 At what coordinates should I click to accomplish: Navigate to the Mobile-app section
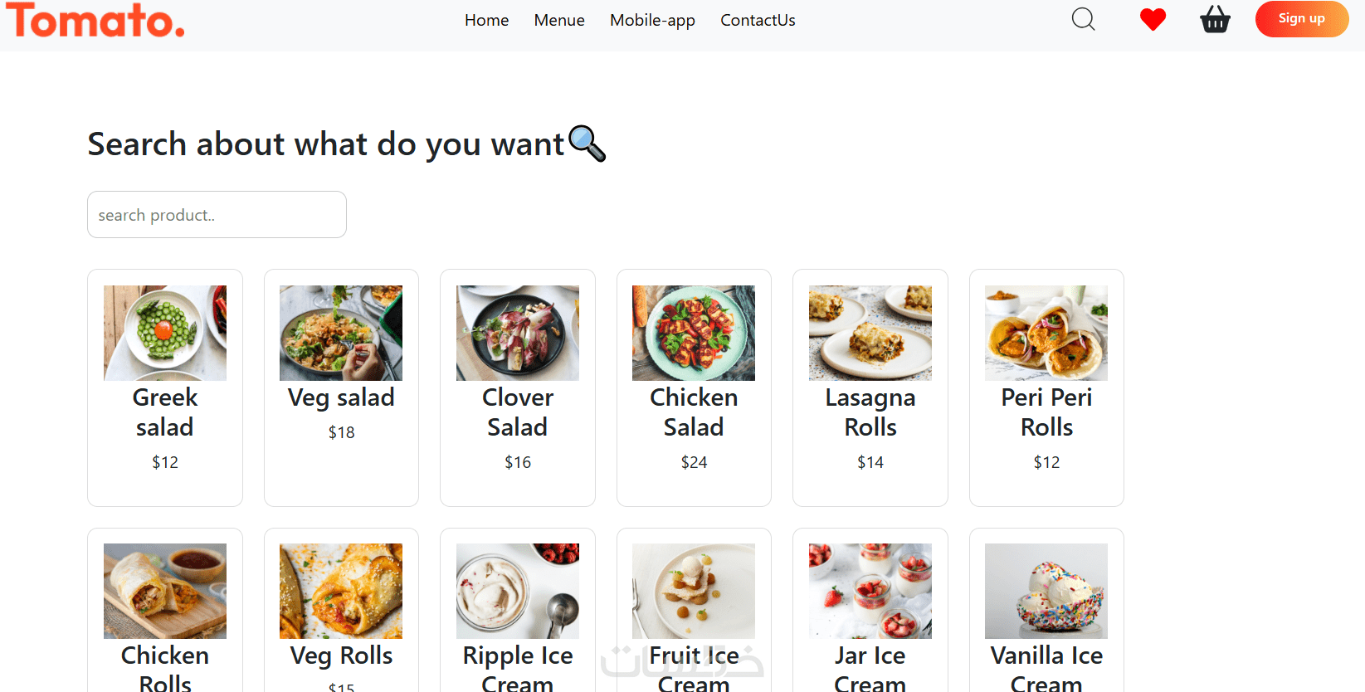(x=652, y=20)
